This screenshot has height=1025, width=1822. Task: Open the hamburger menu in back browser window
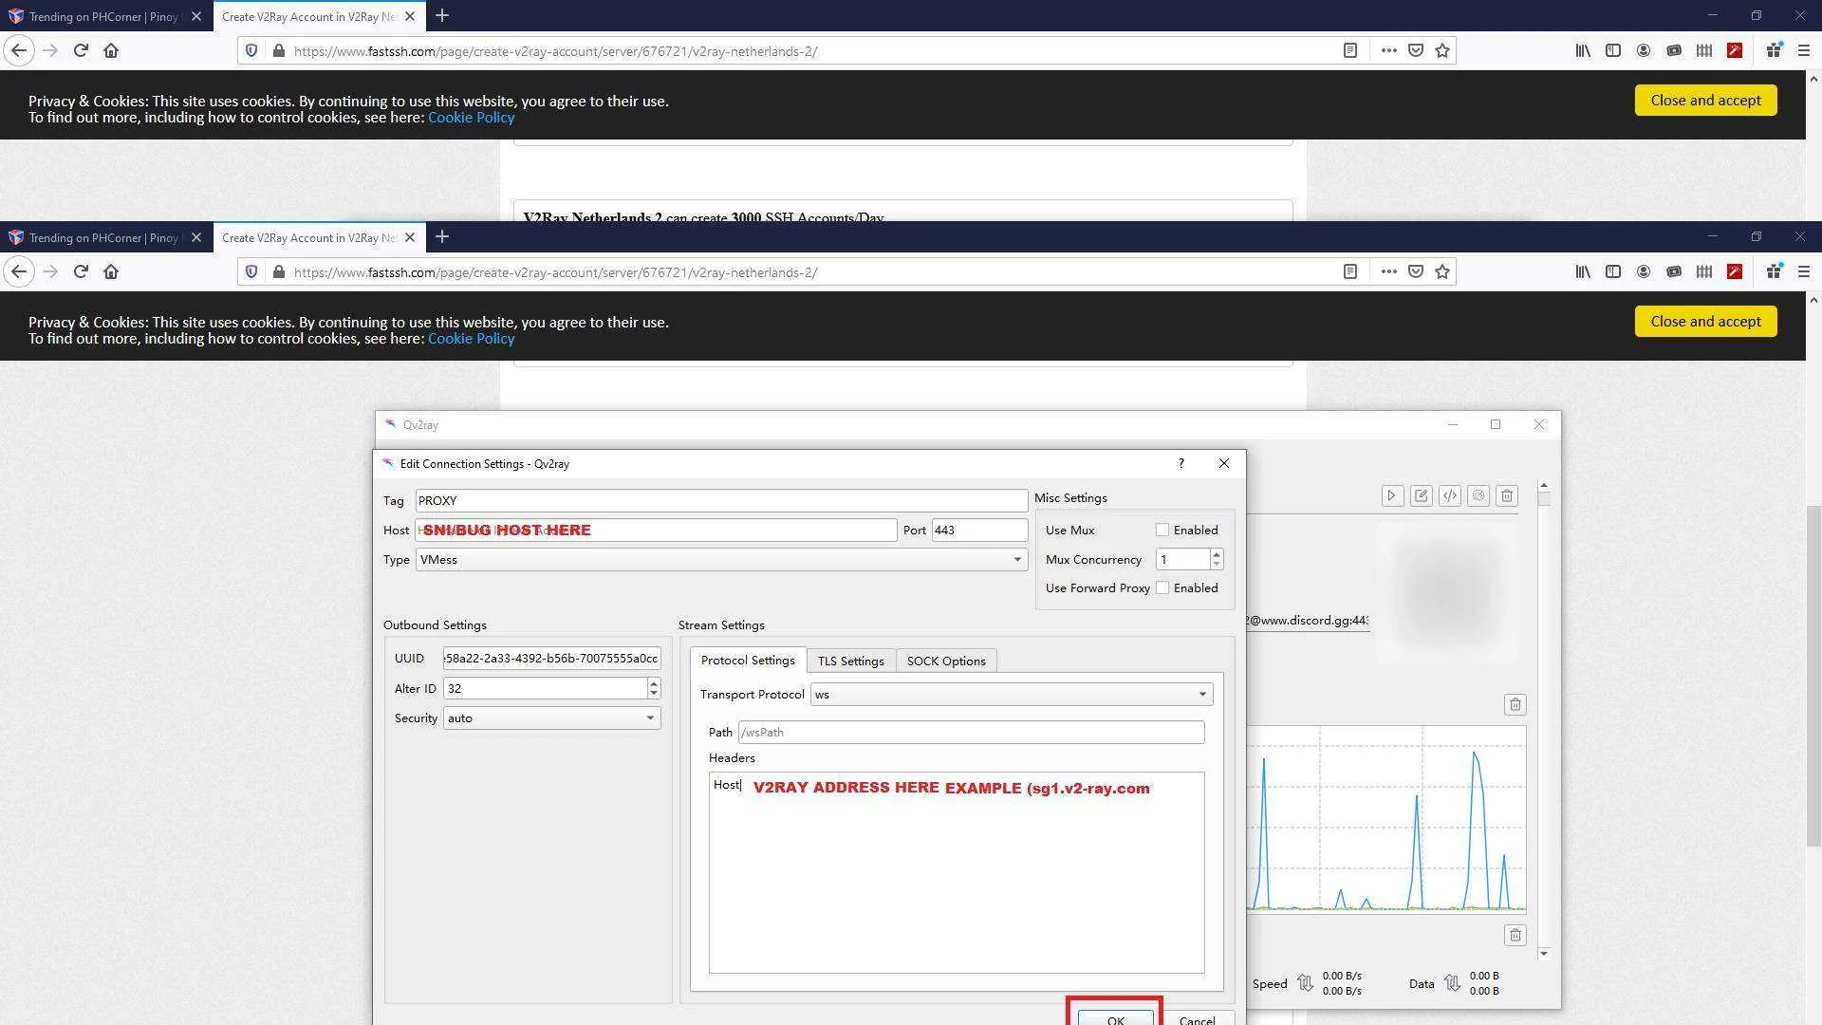[x=1804, y=51]
